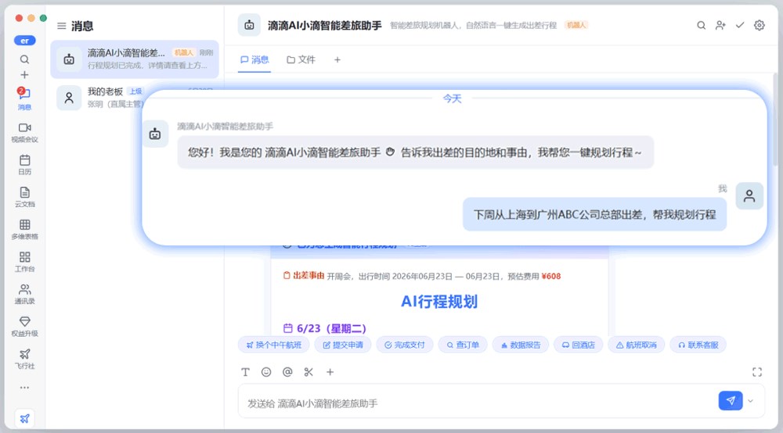Screen dimensions: 783x433
Task: Click the scissors screenshot icon
Action: click(309, 372)
